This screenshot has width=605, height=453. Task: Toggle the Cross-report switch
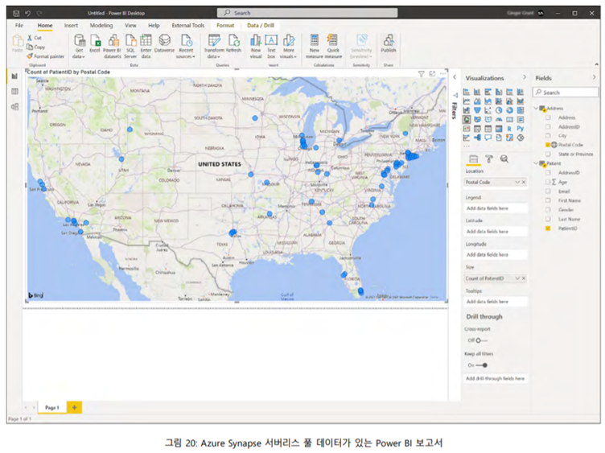(x=482, y=340)
